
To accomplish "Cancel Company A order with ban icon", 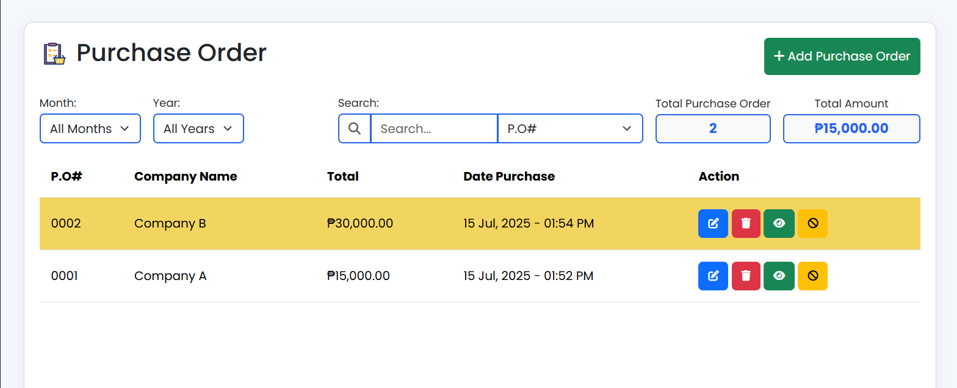I will tap(812, 276).
